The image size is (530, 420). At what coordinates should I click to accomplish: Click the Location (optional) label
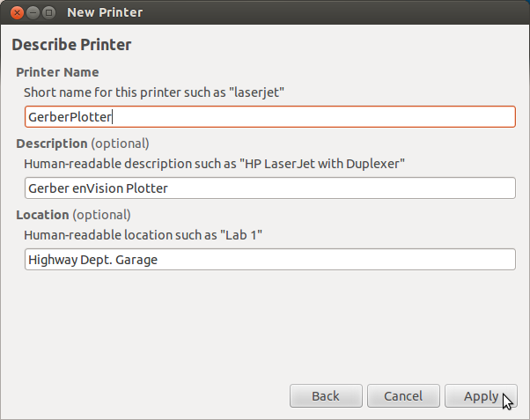coord(73,215)
